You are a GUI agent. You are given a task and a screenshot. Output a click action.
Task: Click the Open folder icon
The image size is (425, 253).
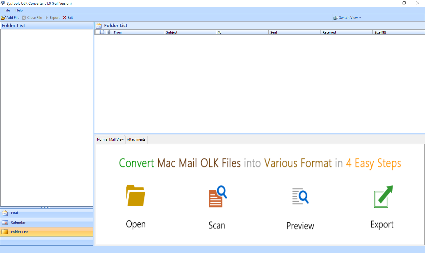pyautogui.click(x=136, y=195)
